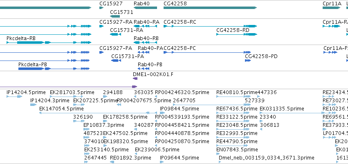348x164 pixels.
Task: Open the EK247502.5prime EST label
Action: (x=125, y=133)
